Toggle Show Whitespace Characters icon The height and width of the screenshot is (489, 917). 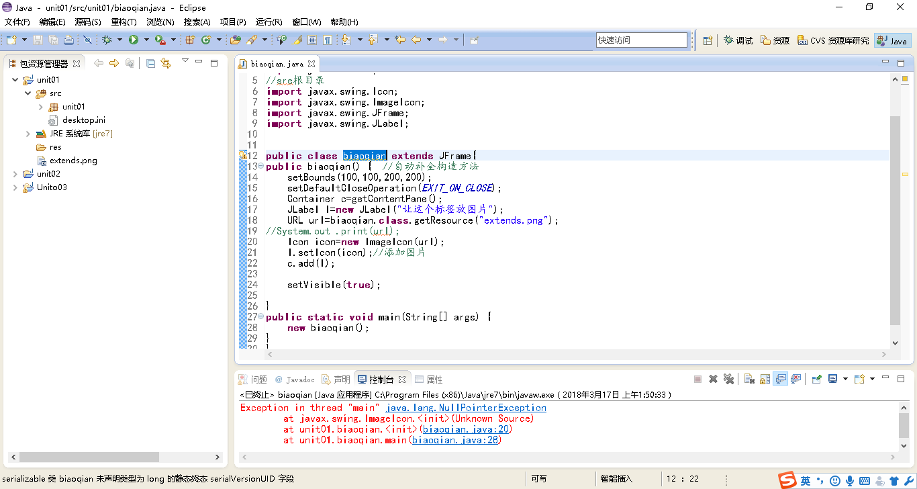(328, 40)
